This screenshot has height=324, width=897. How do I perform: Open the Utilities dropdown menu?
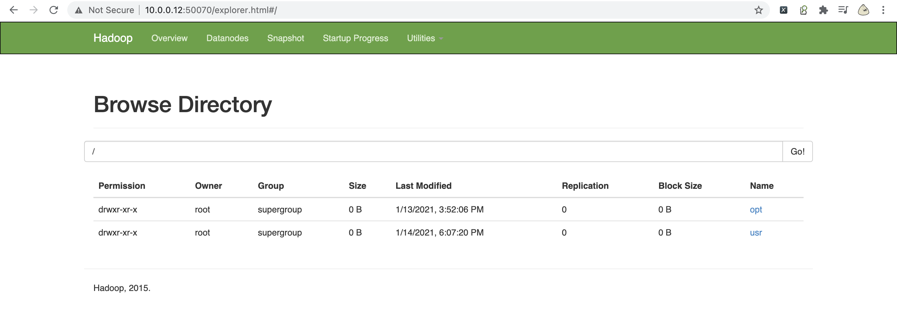point(424,38)
